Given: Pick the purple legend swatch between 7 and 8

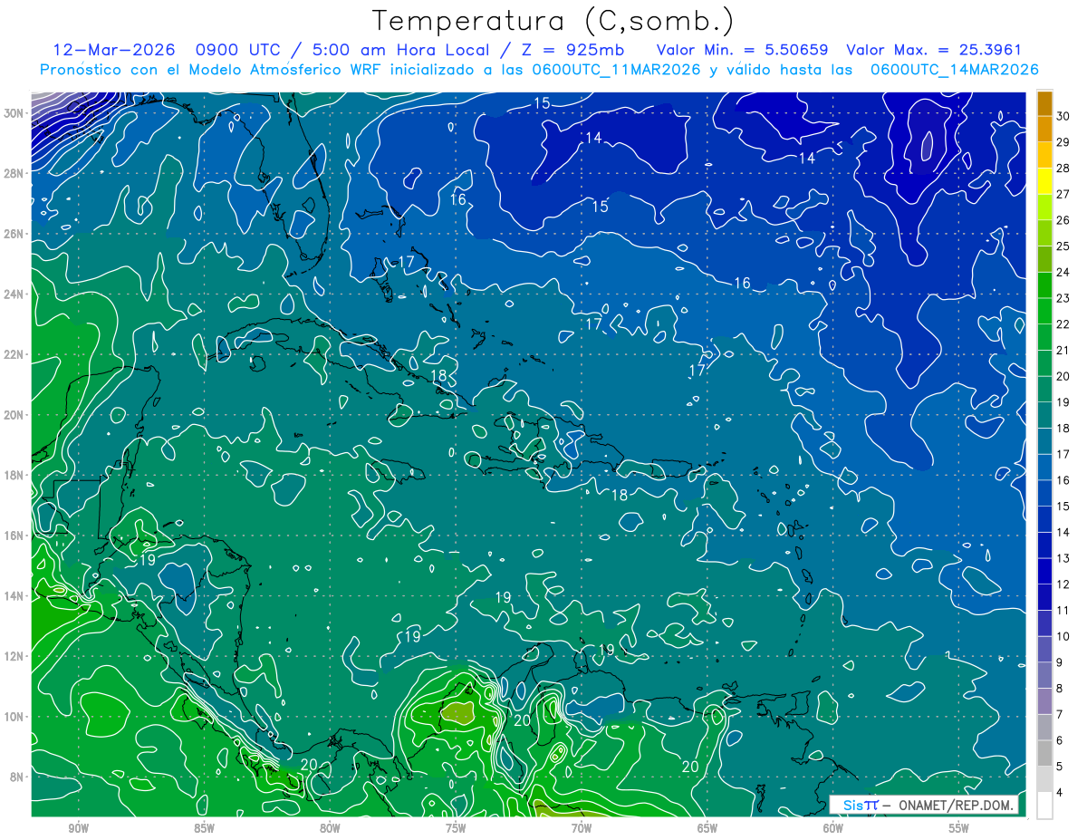Looking at the screenshot, I should click(x=1044, y=701).
